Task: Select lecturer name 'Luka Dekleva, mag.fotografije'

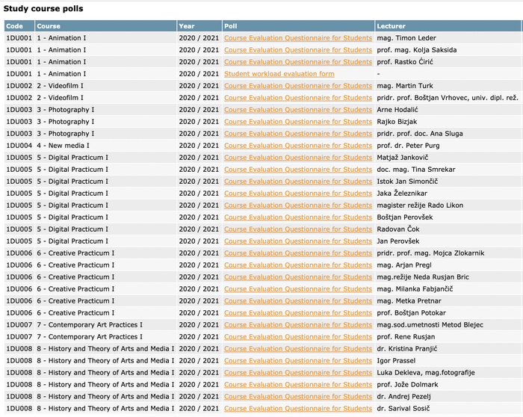Action: pos(426,373)
